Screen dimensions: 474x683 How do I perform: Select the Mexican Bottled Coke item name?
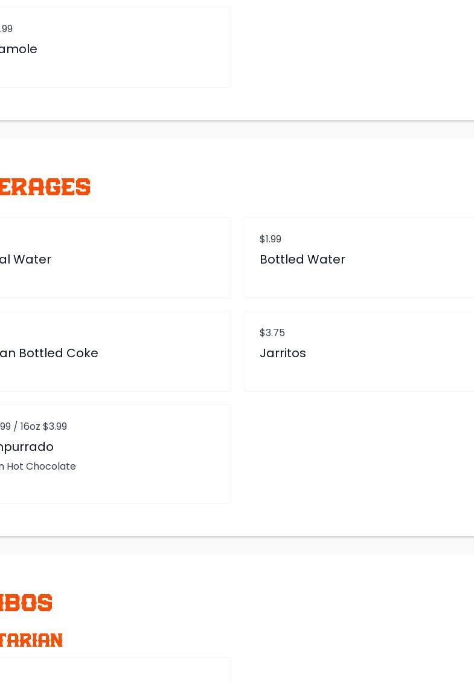click(x=49, y=353)
